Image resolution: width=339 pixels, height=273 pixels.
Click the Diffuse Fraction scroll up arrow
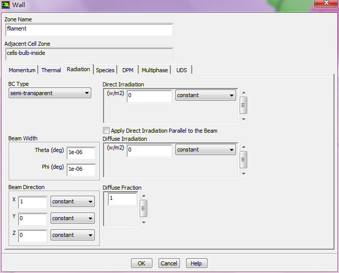click(143, 196)
